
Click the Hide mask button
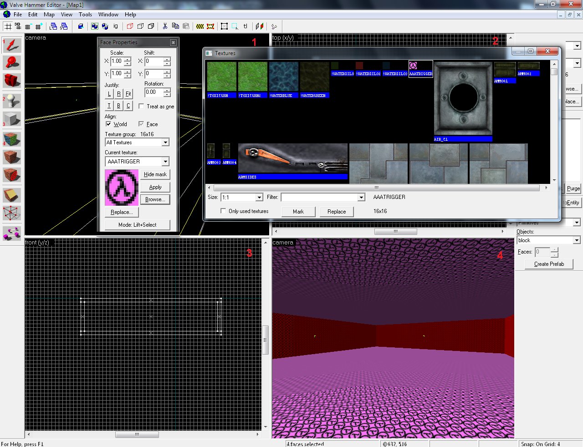pyautogui.click(x=155, y=174)
